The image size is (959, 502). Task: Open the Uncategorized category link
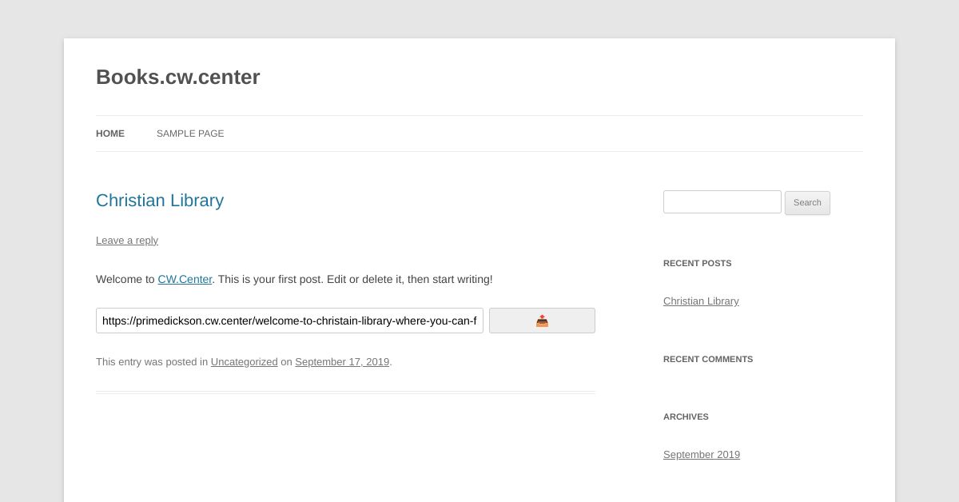click(244, 362)
